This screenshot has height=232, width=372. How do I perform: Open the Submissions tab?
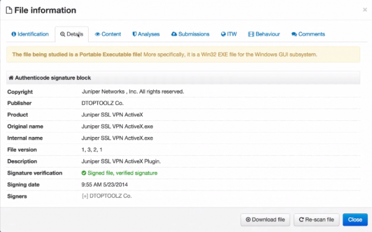(190, 34)
